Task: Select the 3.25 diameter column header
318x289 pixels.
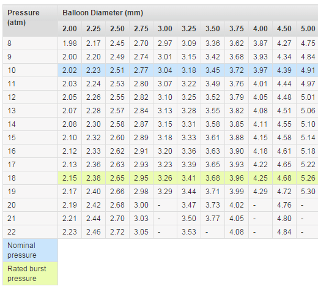Action: 189,29
